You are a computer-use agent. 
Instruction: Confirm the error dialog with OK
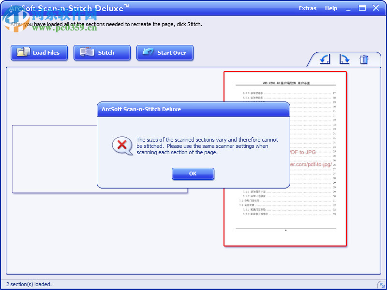(x=193, y=174)
